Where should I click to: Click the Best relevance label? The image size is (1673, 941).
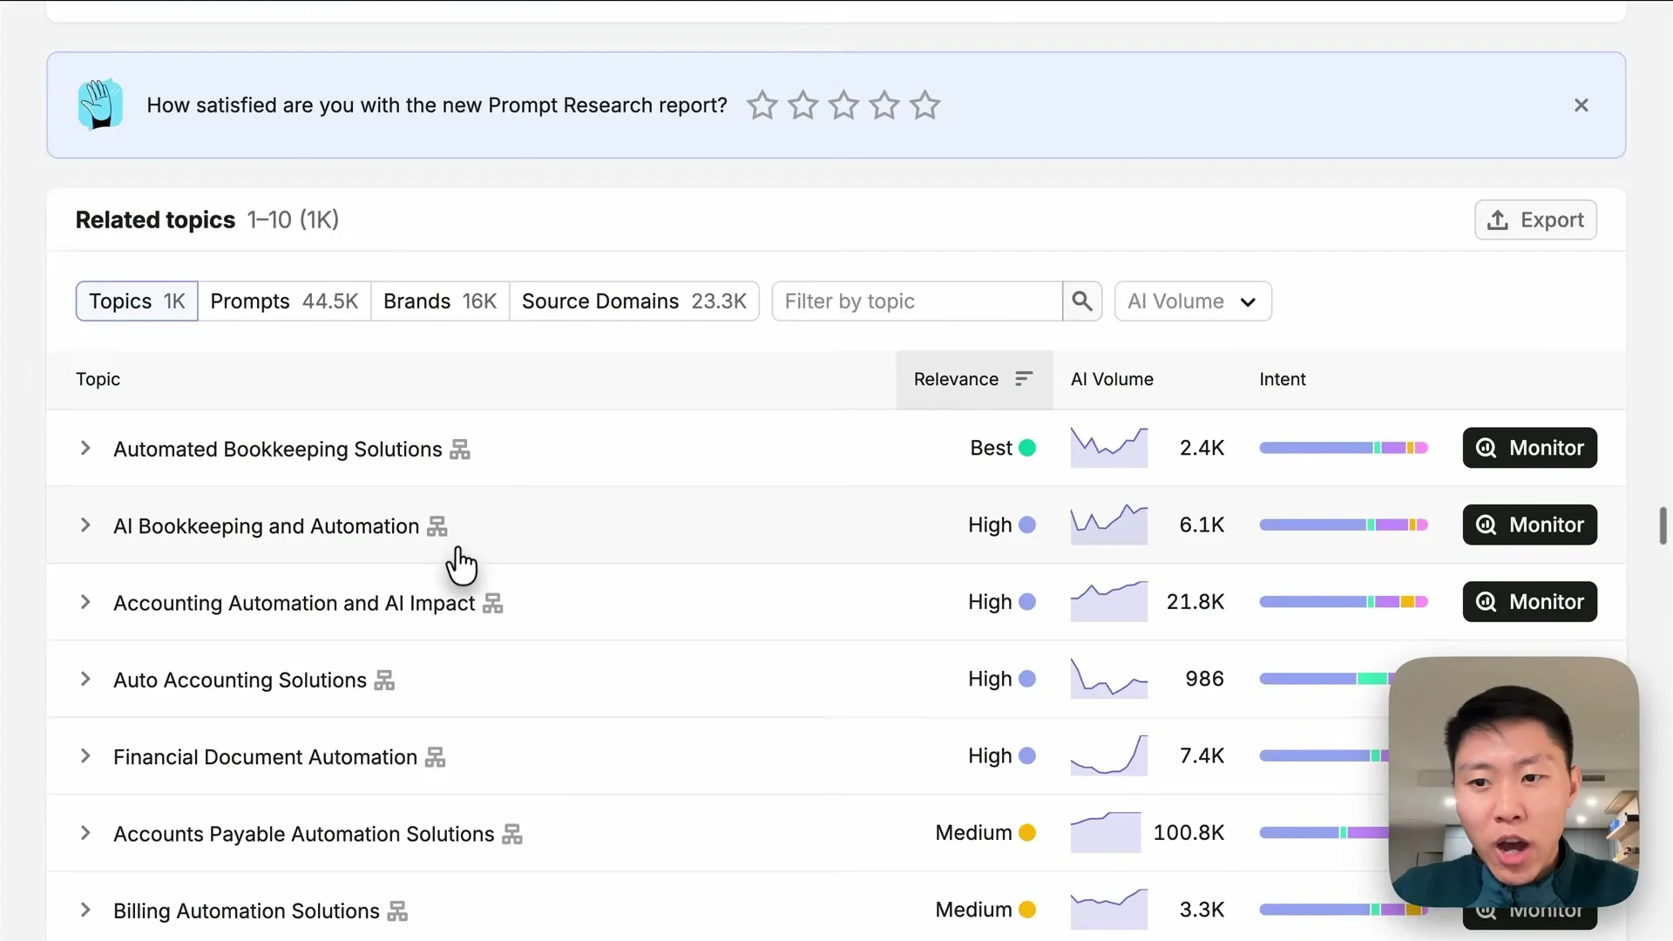991,448
